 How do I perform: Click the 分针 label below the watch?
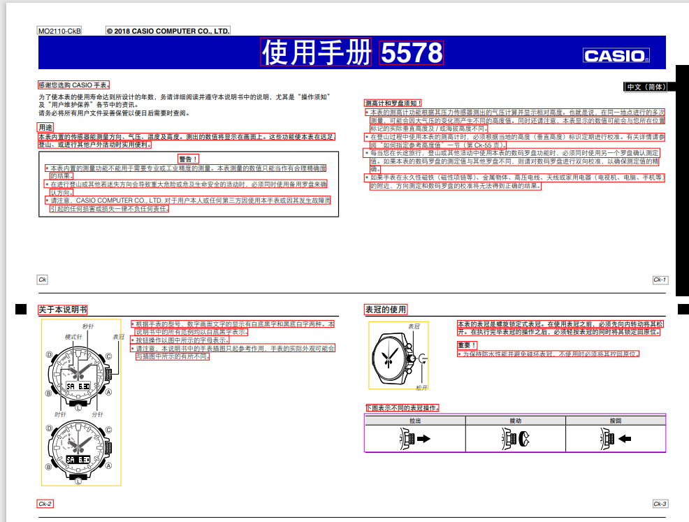click(98, 414)
